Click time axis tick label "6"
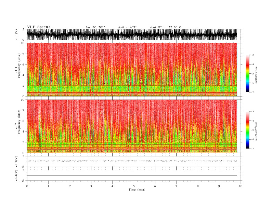This screenshot has width=271, height=209. 155,186
